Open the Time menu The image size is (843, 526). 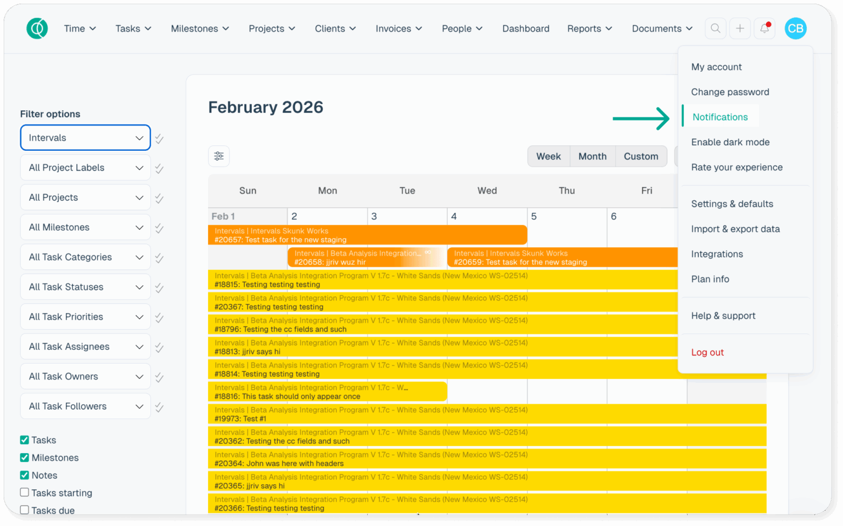[x=80, y=29]
